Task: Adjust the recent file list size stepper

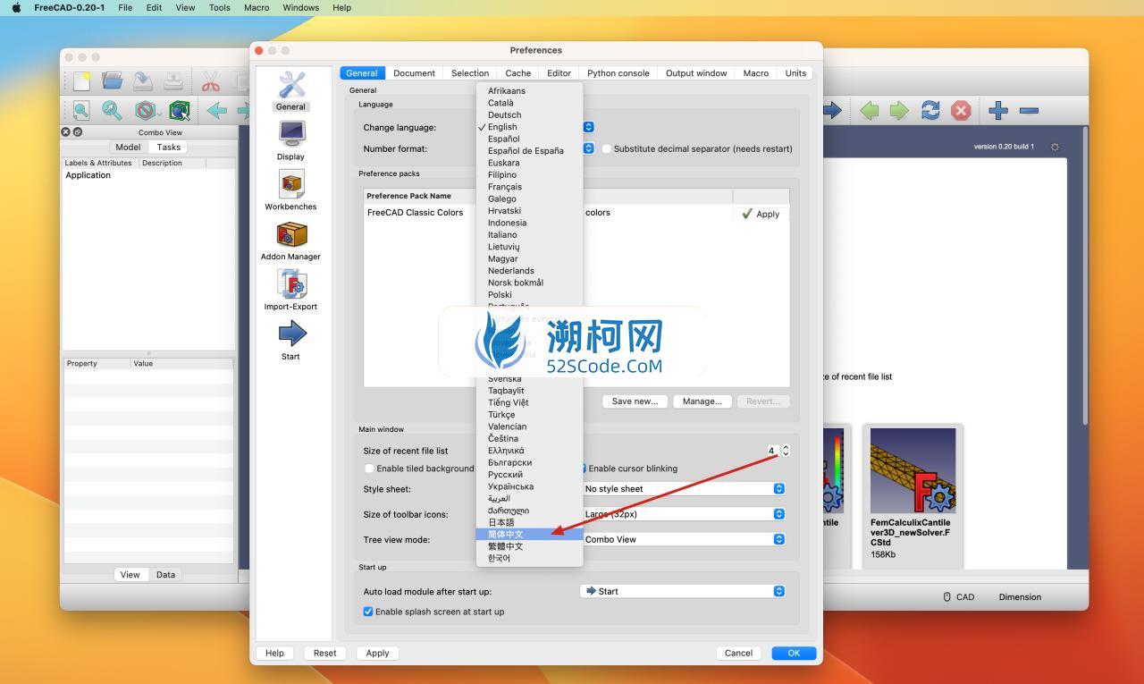Action: click(x=786, y=451)
